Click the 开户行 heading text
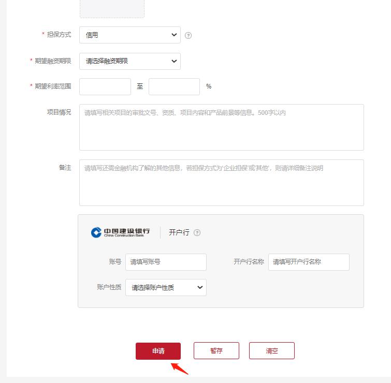 pyautogui.click(x=179, y=232)
